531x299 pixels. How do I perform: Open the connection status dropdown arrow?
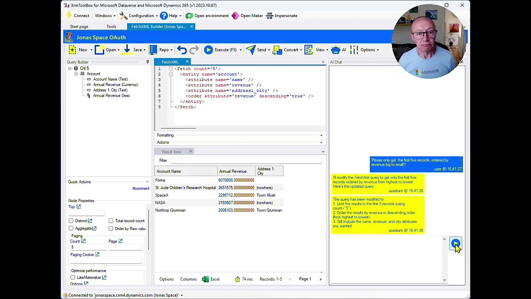pyautogui.click(x=181, y=295)
